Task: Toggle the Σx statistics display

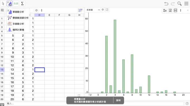Action: (x=165, y=10)
